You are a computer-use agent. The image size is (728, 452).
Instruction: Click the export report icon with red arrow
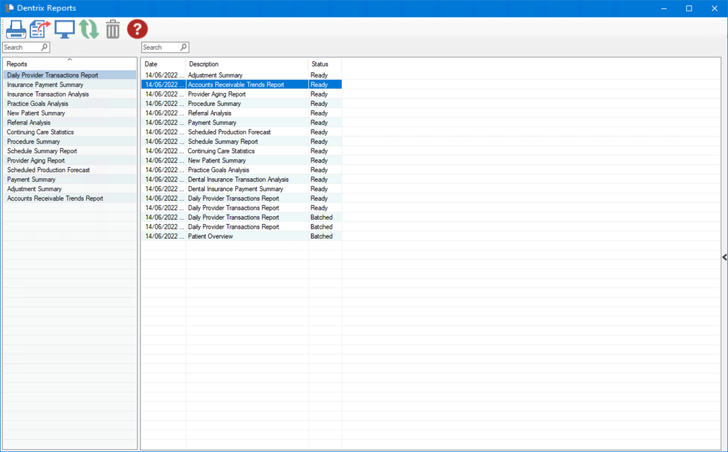pyautogui.click(x=40, y=29)
